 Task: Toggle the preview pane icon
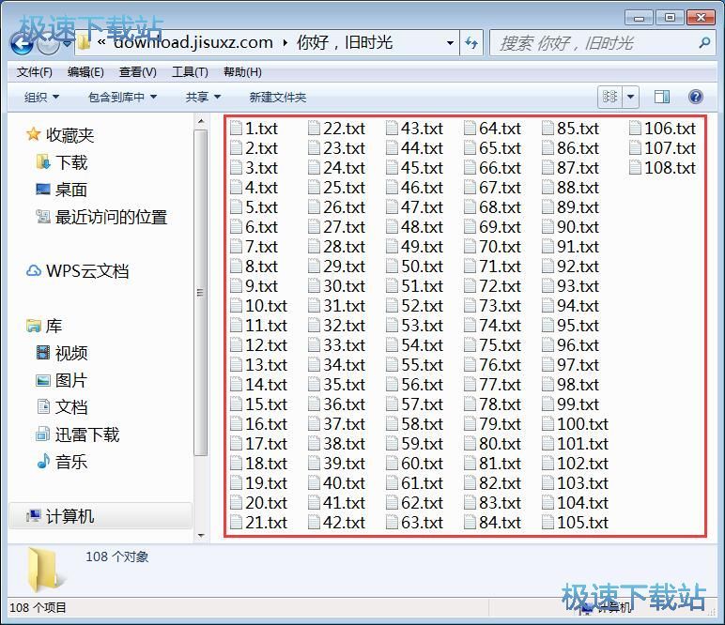tap(662, 97)
